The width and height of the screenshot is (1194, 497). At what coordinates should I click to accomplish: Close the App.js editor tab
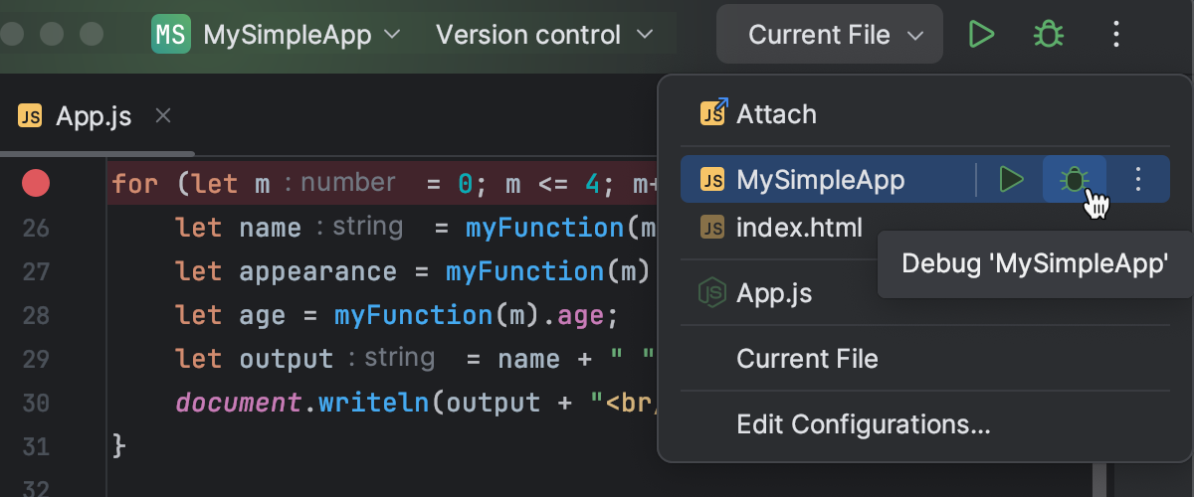(164, 116)
